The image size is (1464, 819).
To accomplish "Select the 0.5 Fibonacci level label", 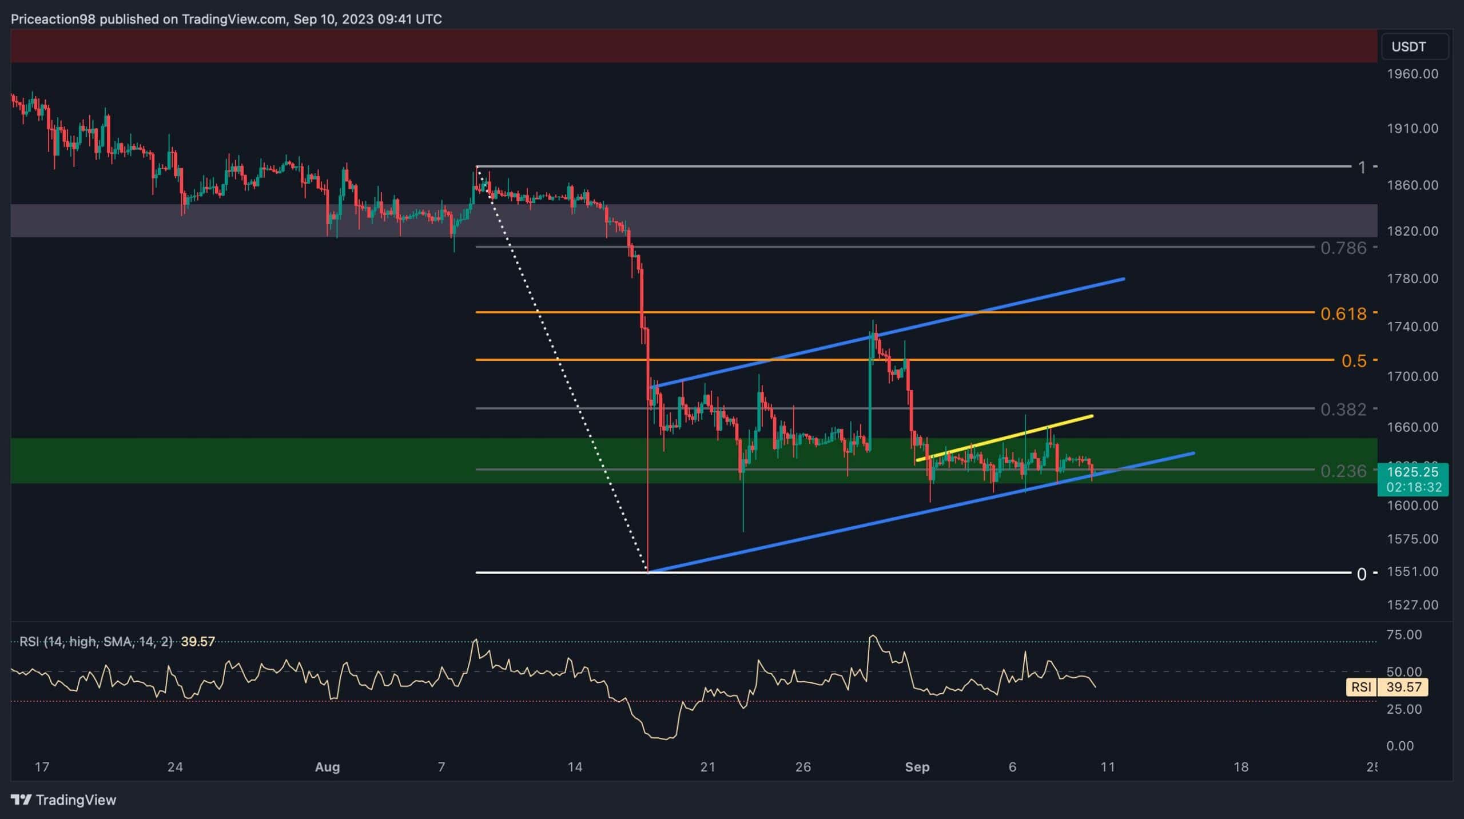I will (1354, 361).
